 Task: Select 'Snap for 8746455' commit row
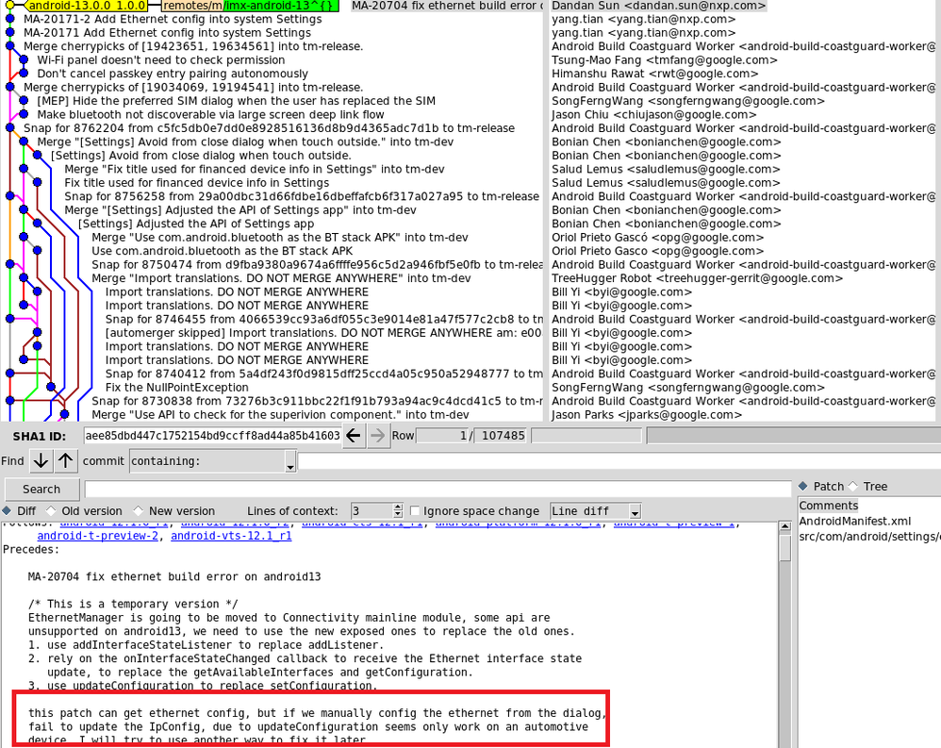[324, 320]
